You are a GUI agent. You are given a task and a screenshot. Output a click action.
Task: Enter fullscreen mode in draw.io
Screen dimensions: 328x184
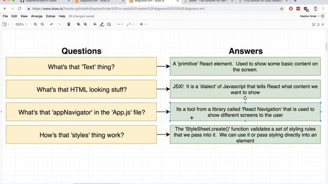(x=313, y=25)
